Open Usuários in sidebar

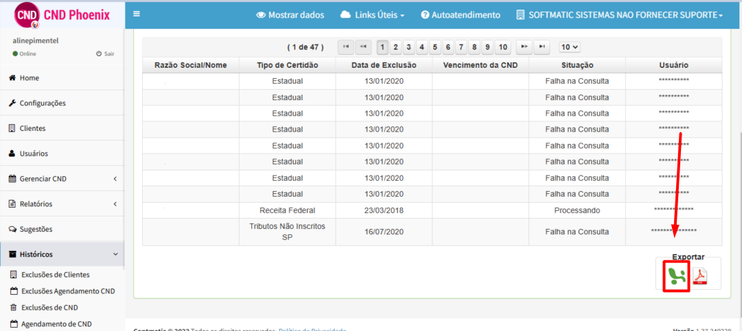coord(62,154)
